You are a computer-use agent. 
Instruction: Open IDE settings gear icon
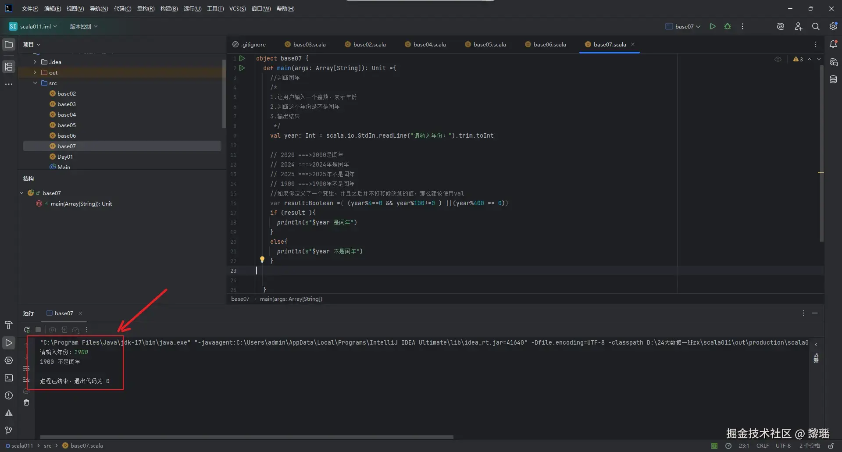pyautogui.click(x=833, y=26)
